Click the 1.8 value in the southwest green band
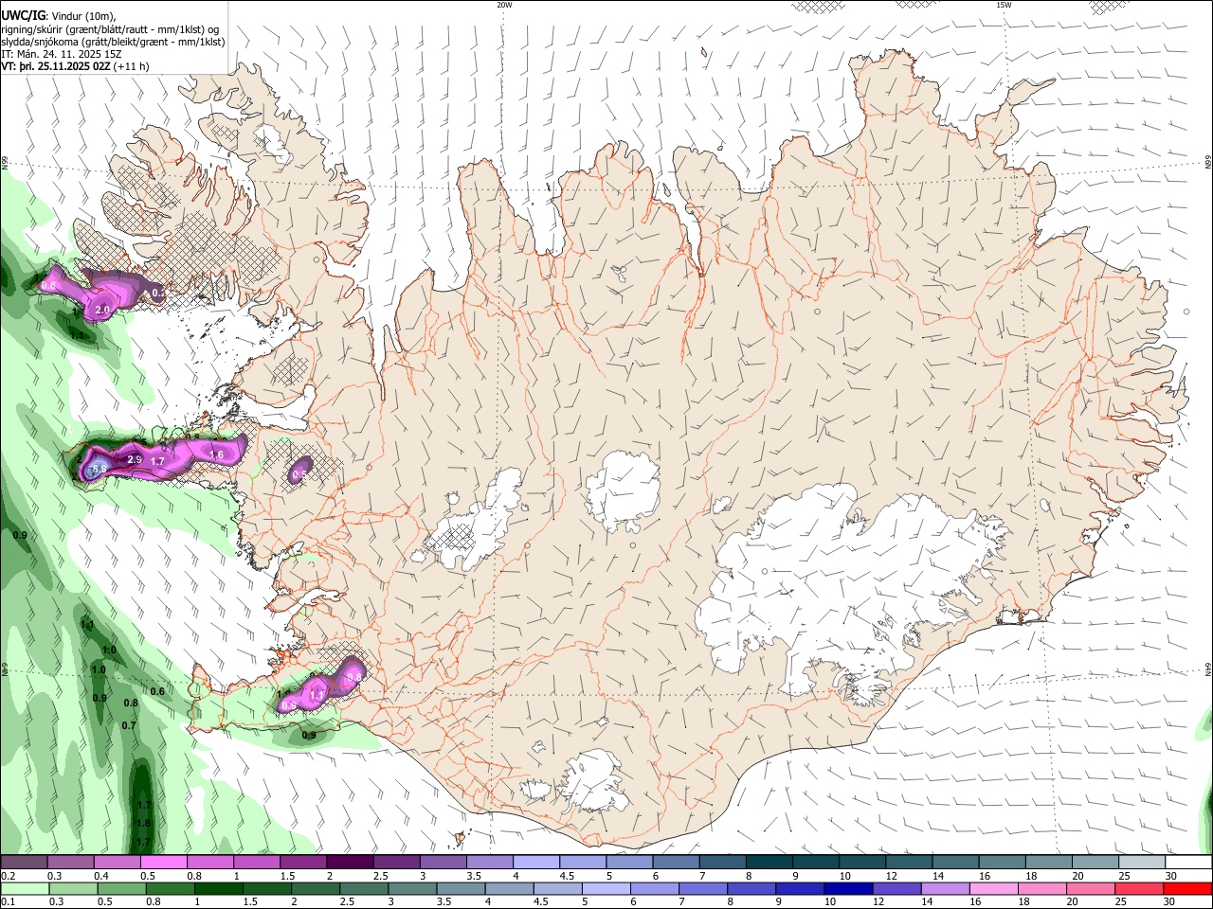This screenshot has height=909, width=1213. pyautogui.click(x=144, y=823)
